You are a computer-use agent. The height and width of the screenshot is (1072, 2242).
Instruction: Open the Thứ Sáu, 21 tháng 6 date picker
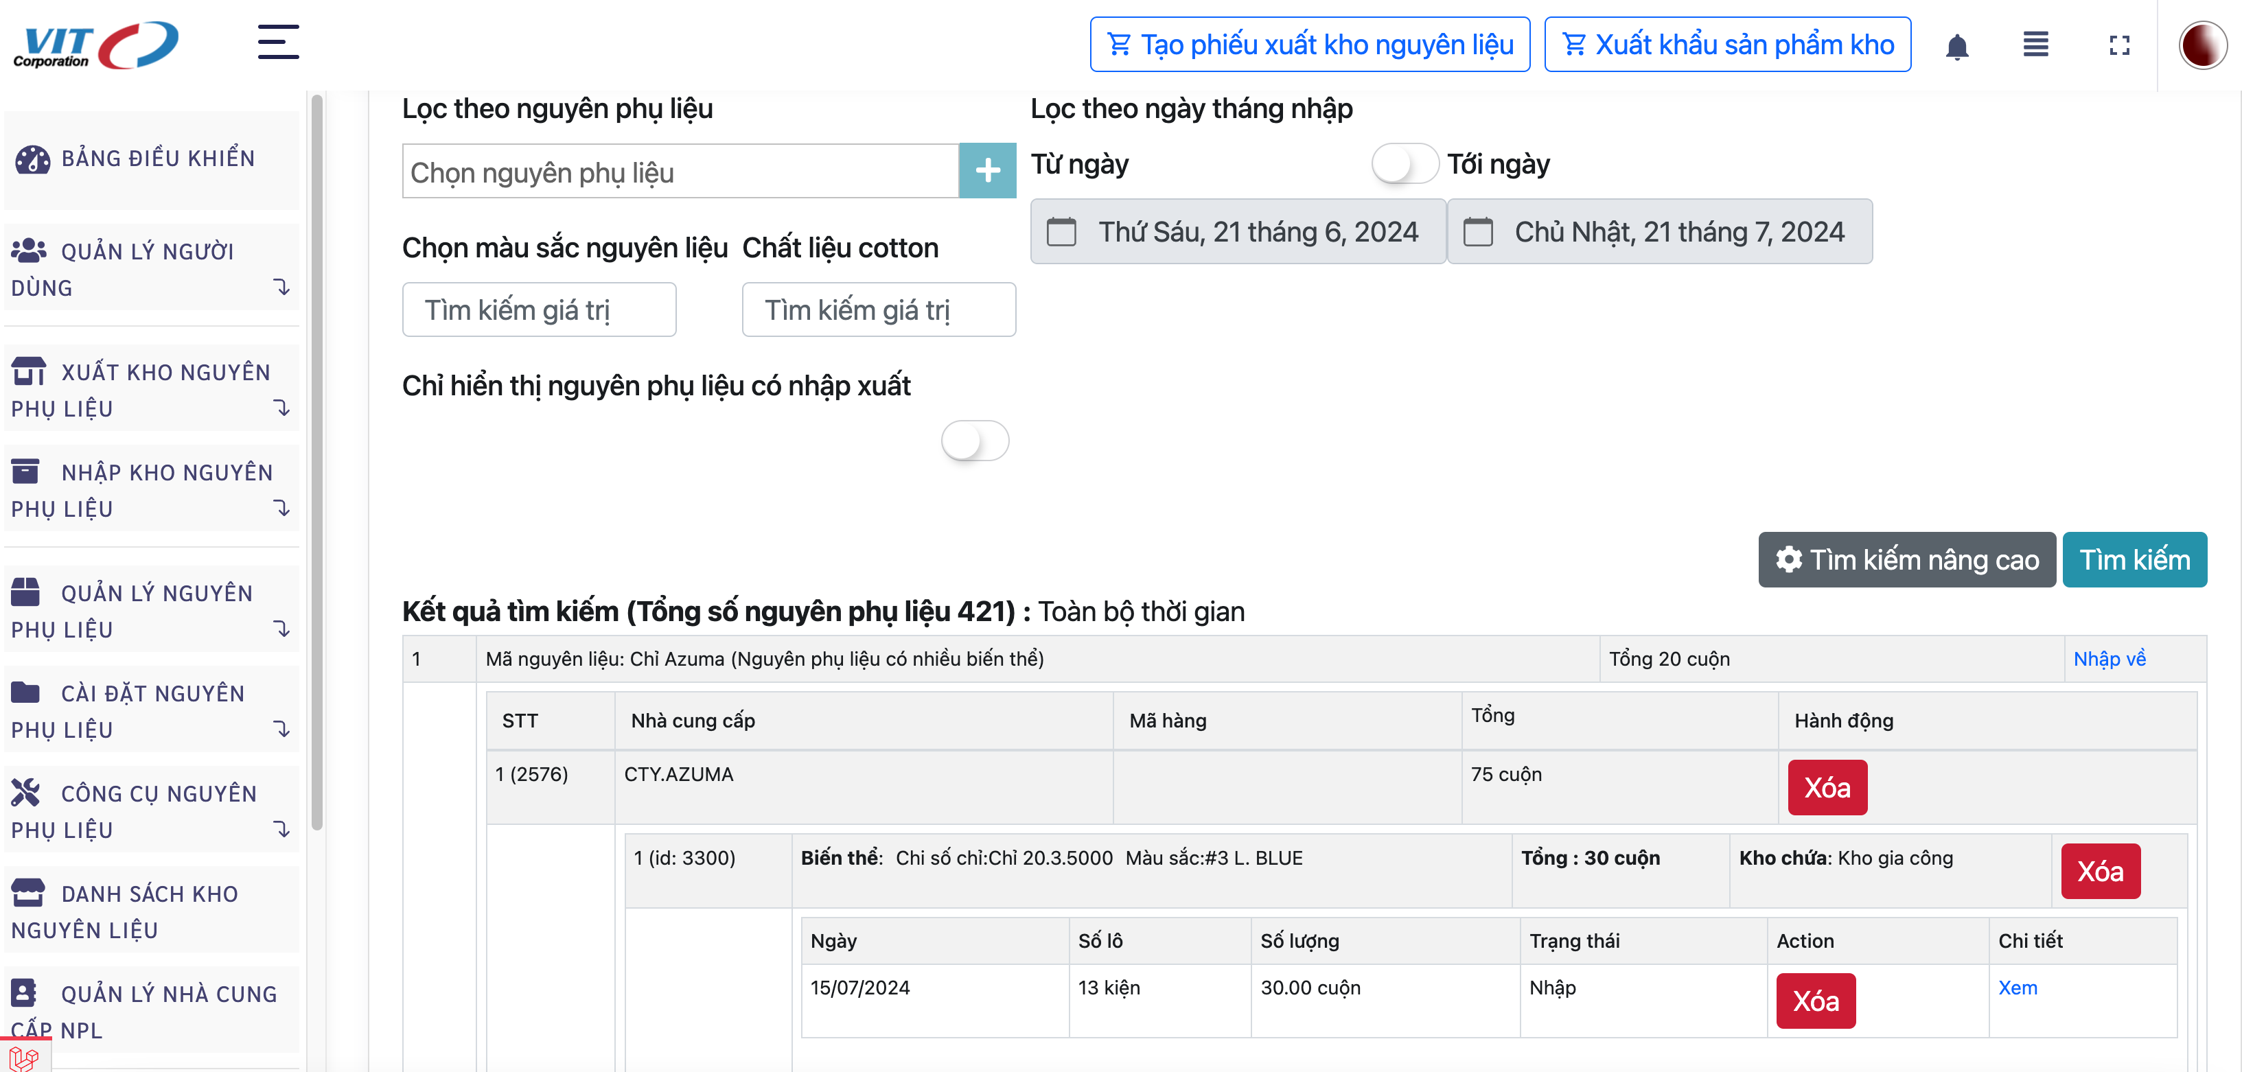pyautogui.click(x=1237, y=233)
